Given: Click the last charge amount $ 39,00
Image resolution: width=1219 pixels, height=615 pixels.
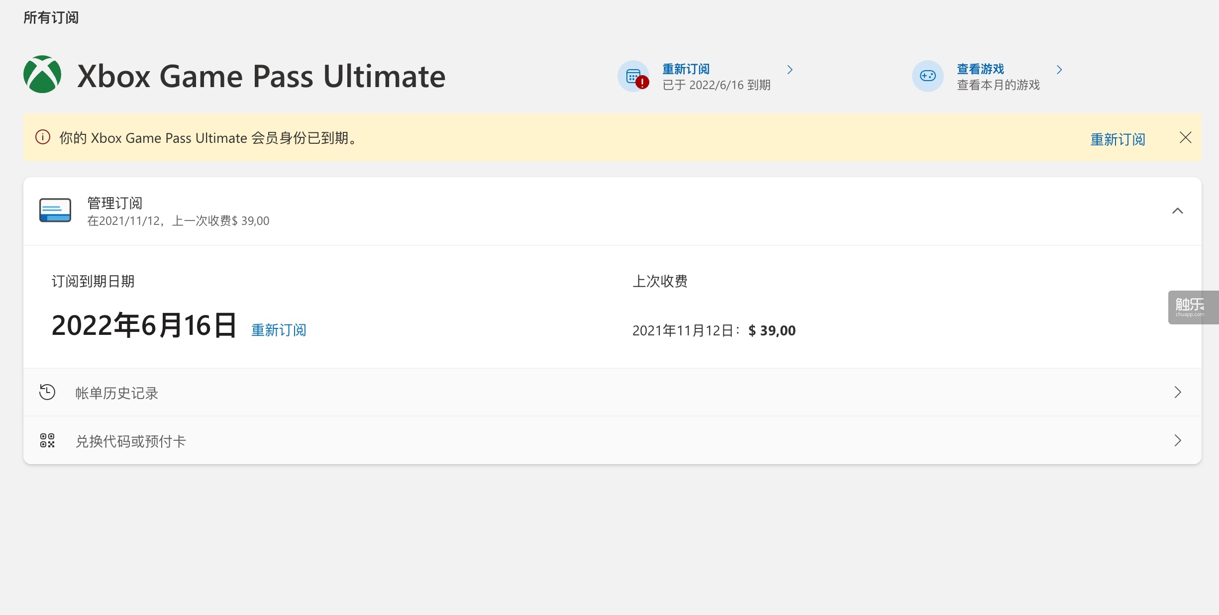Looking at the screenshot, I should pyautogui.click(x=772, y=330).
